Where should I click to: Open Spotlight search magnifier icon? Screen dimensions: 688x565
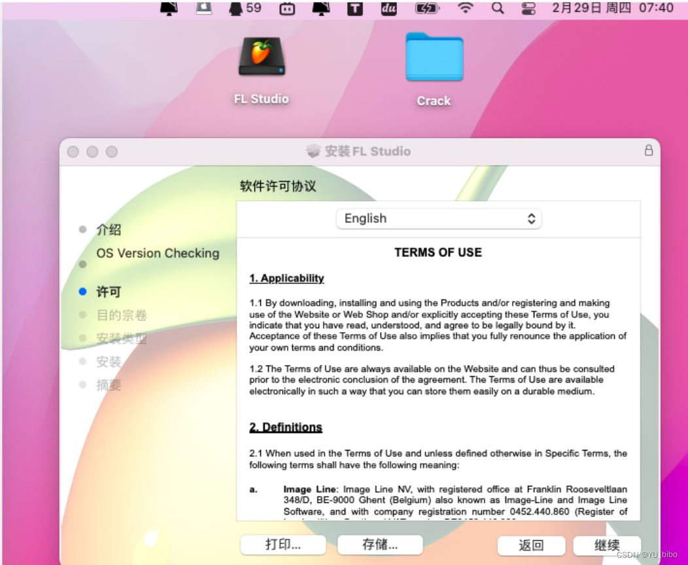pos(498,8)
